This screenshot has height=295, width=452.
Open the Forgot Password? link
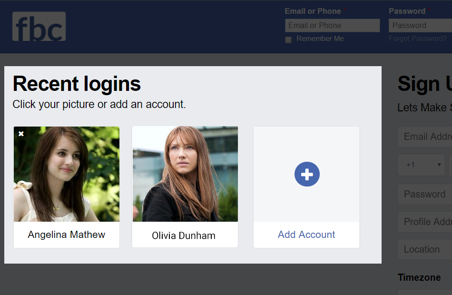click(x=418, y=39)
